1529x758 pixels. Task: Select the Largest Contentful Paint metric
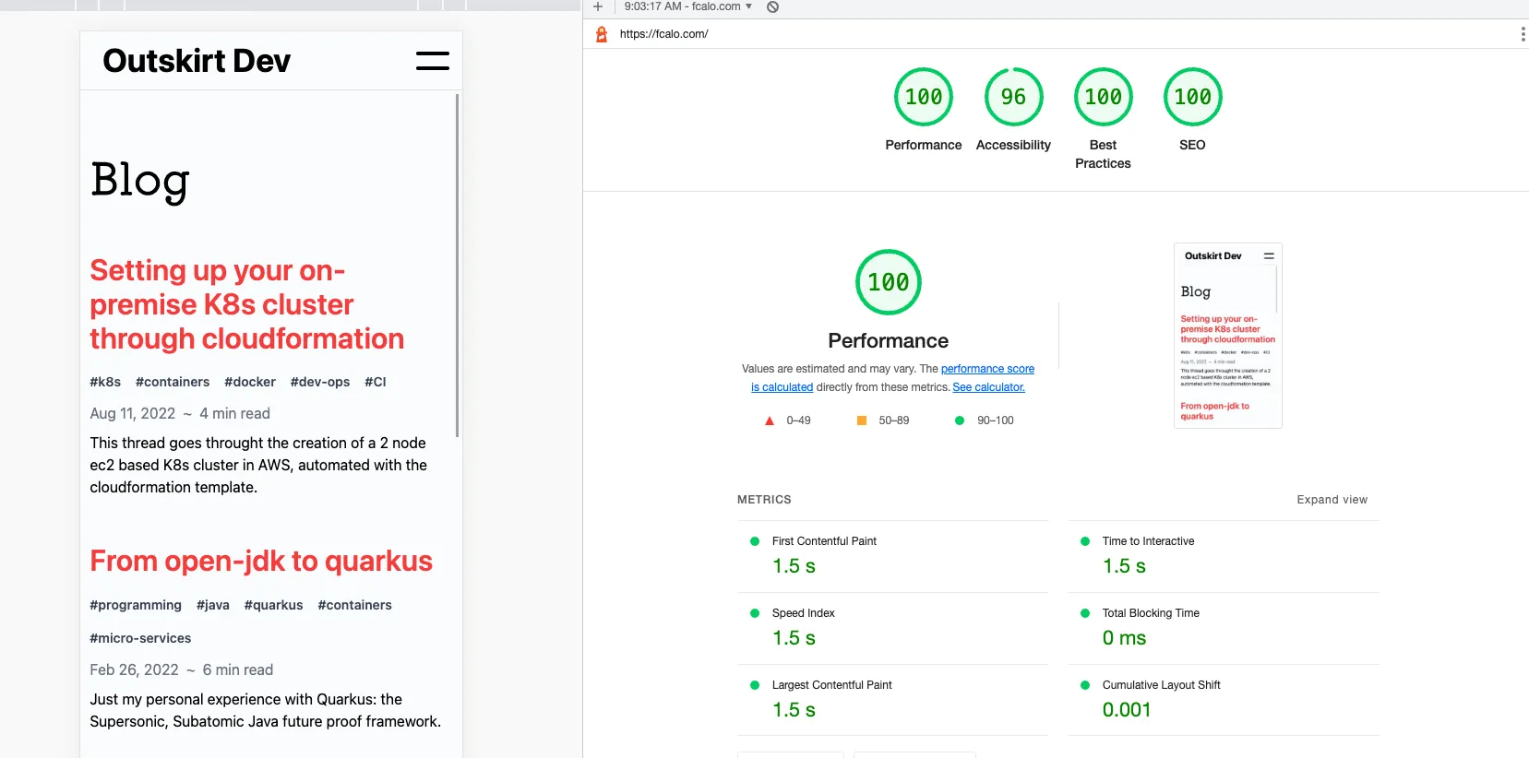[x=893, y=700]
